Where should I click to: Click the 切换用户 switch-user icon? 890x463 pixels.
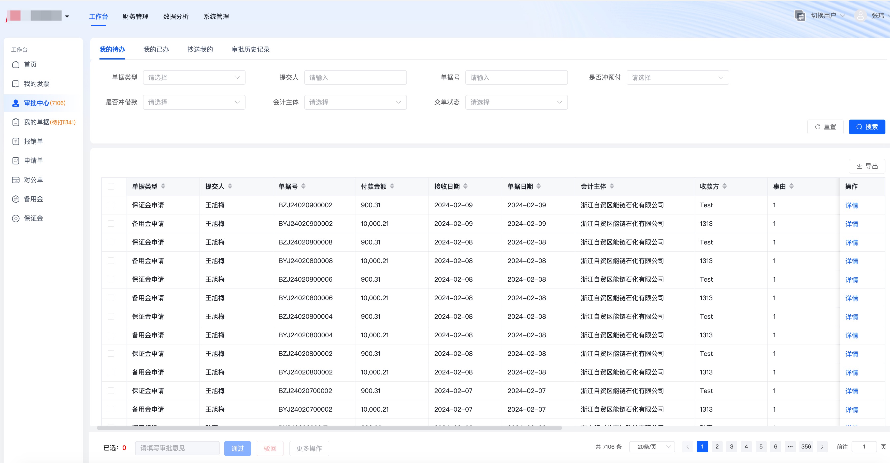(800, 16)
